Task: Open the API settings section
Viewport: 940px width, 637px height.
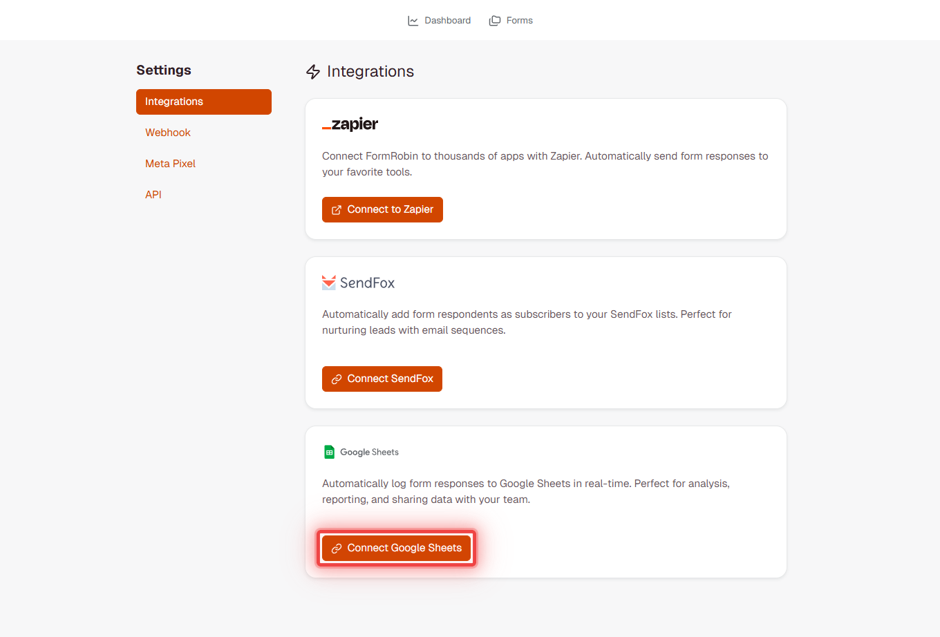Action: (153, 194)
